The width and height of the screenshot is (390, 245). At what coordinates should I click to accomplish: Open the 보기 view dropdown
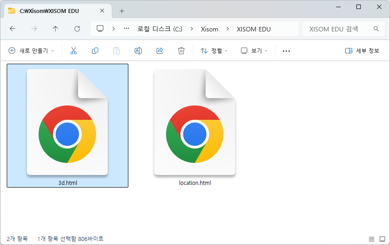pos(254,51)
